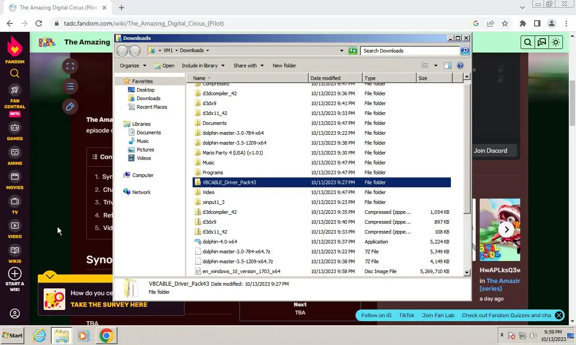Open the table of contents list icon

coord(70,86)
